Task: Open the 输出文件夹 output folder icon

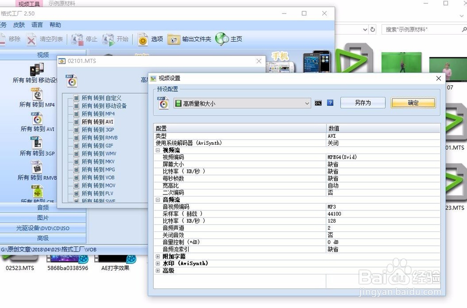Action: (x=174, y=39)
